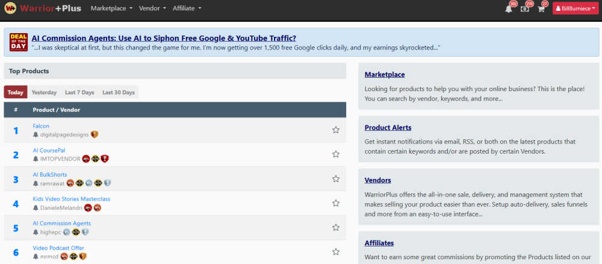Select the Today tab
602x264 pixels.
pos(16,92)
